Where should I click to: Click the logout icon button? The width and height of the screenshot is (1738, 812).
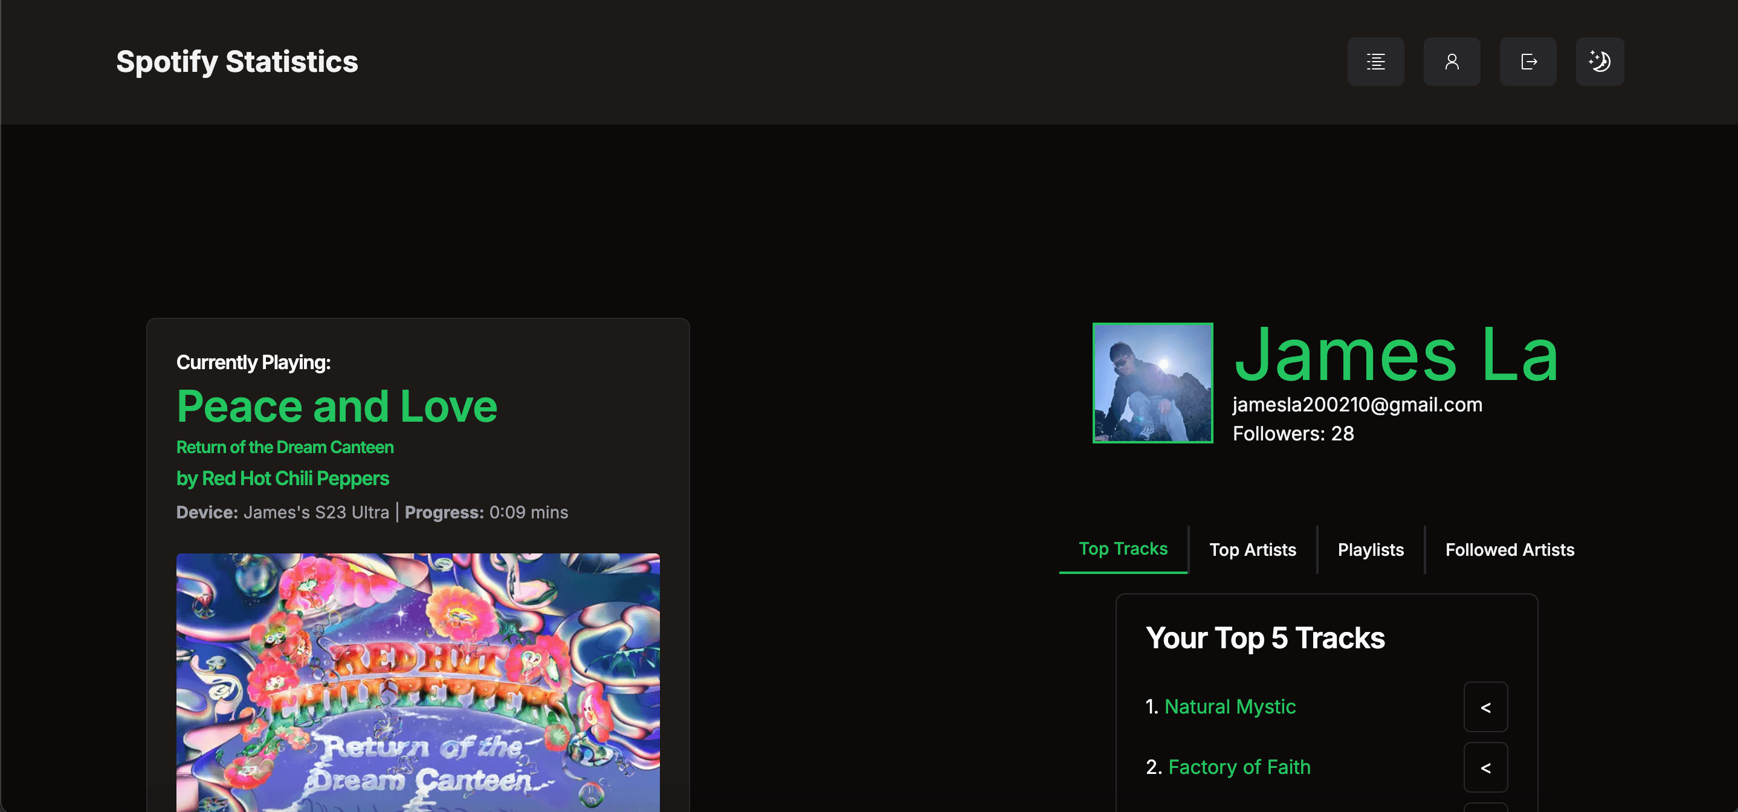coord(1528,62)
